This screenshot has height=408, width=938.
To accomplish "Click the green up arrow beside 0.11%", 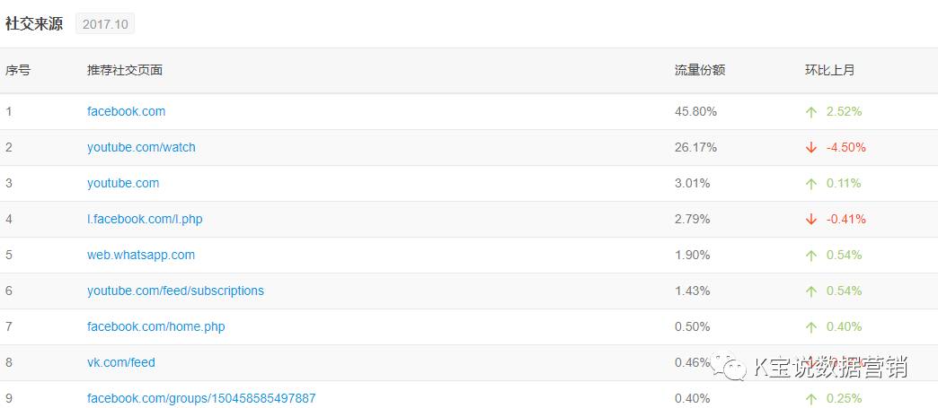I will coord(811,184).
